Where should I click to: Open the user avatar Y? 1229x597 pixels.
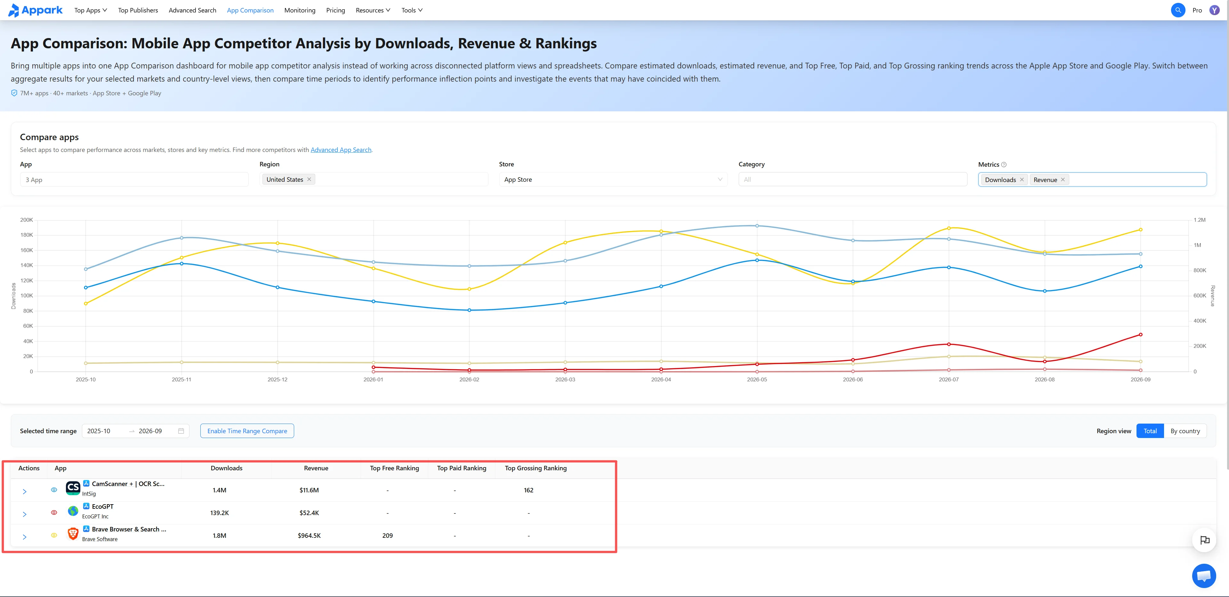1214,10
